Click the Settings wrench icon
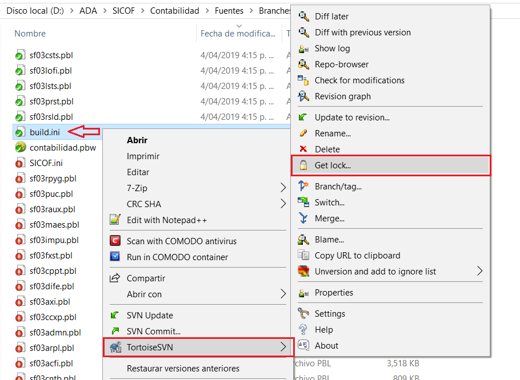The width and height of the screenshot is (520, 380). 303,314
